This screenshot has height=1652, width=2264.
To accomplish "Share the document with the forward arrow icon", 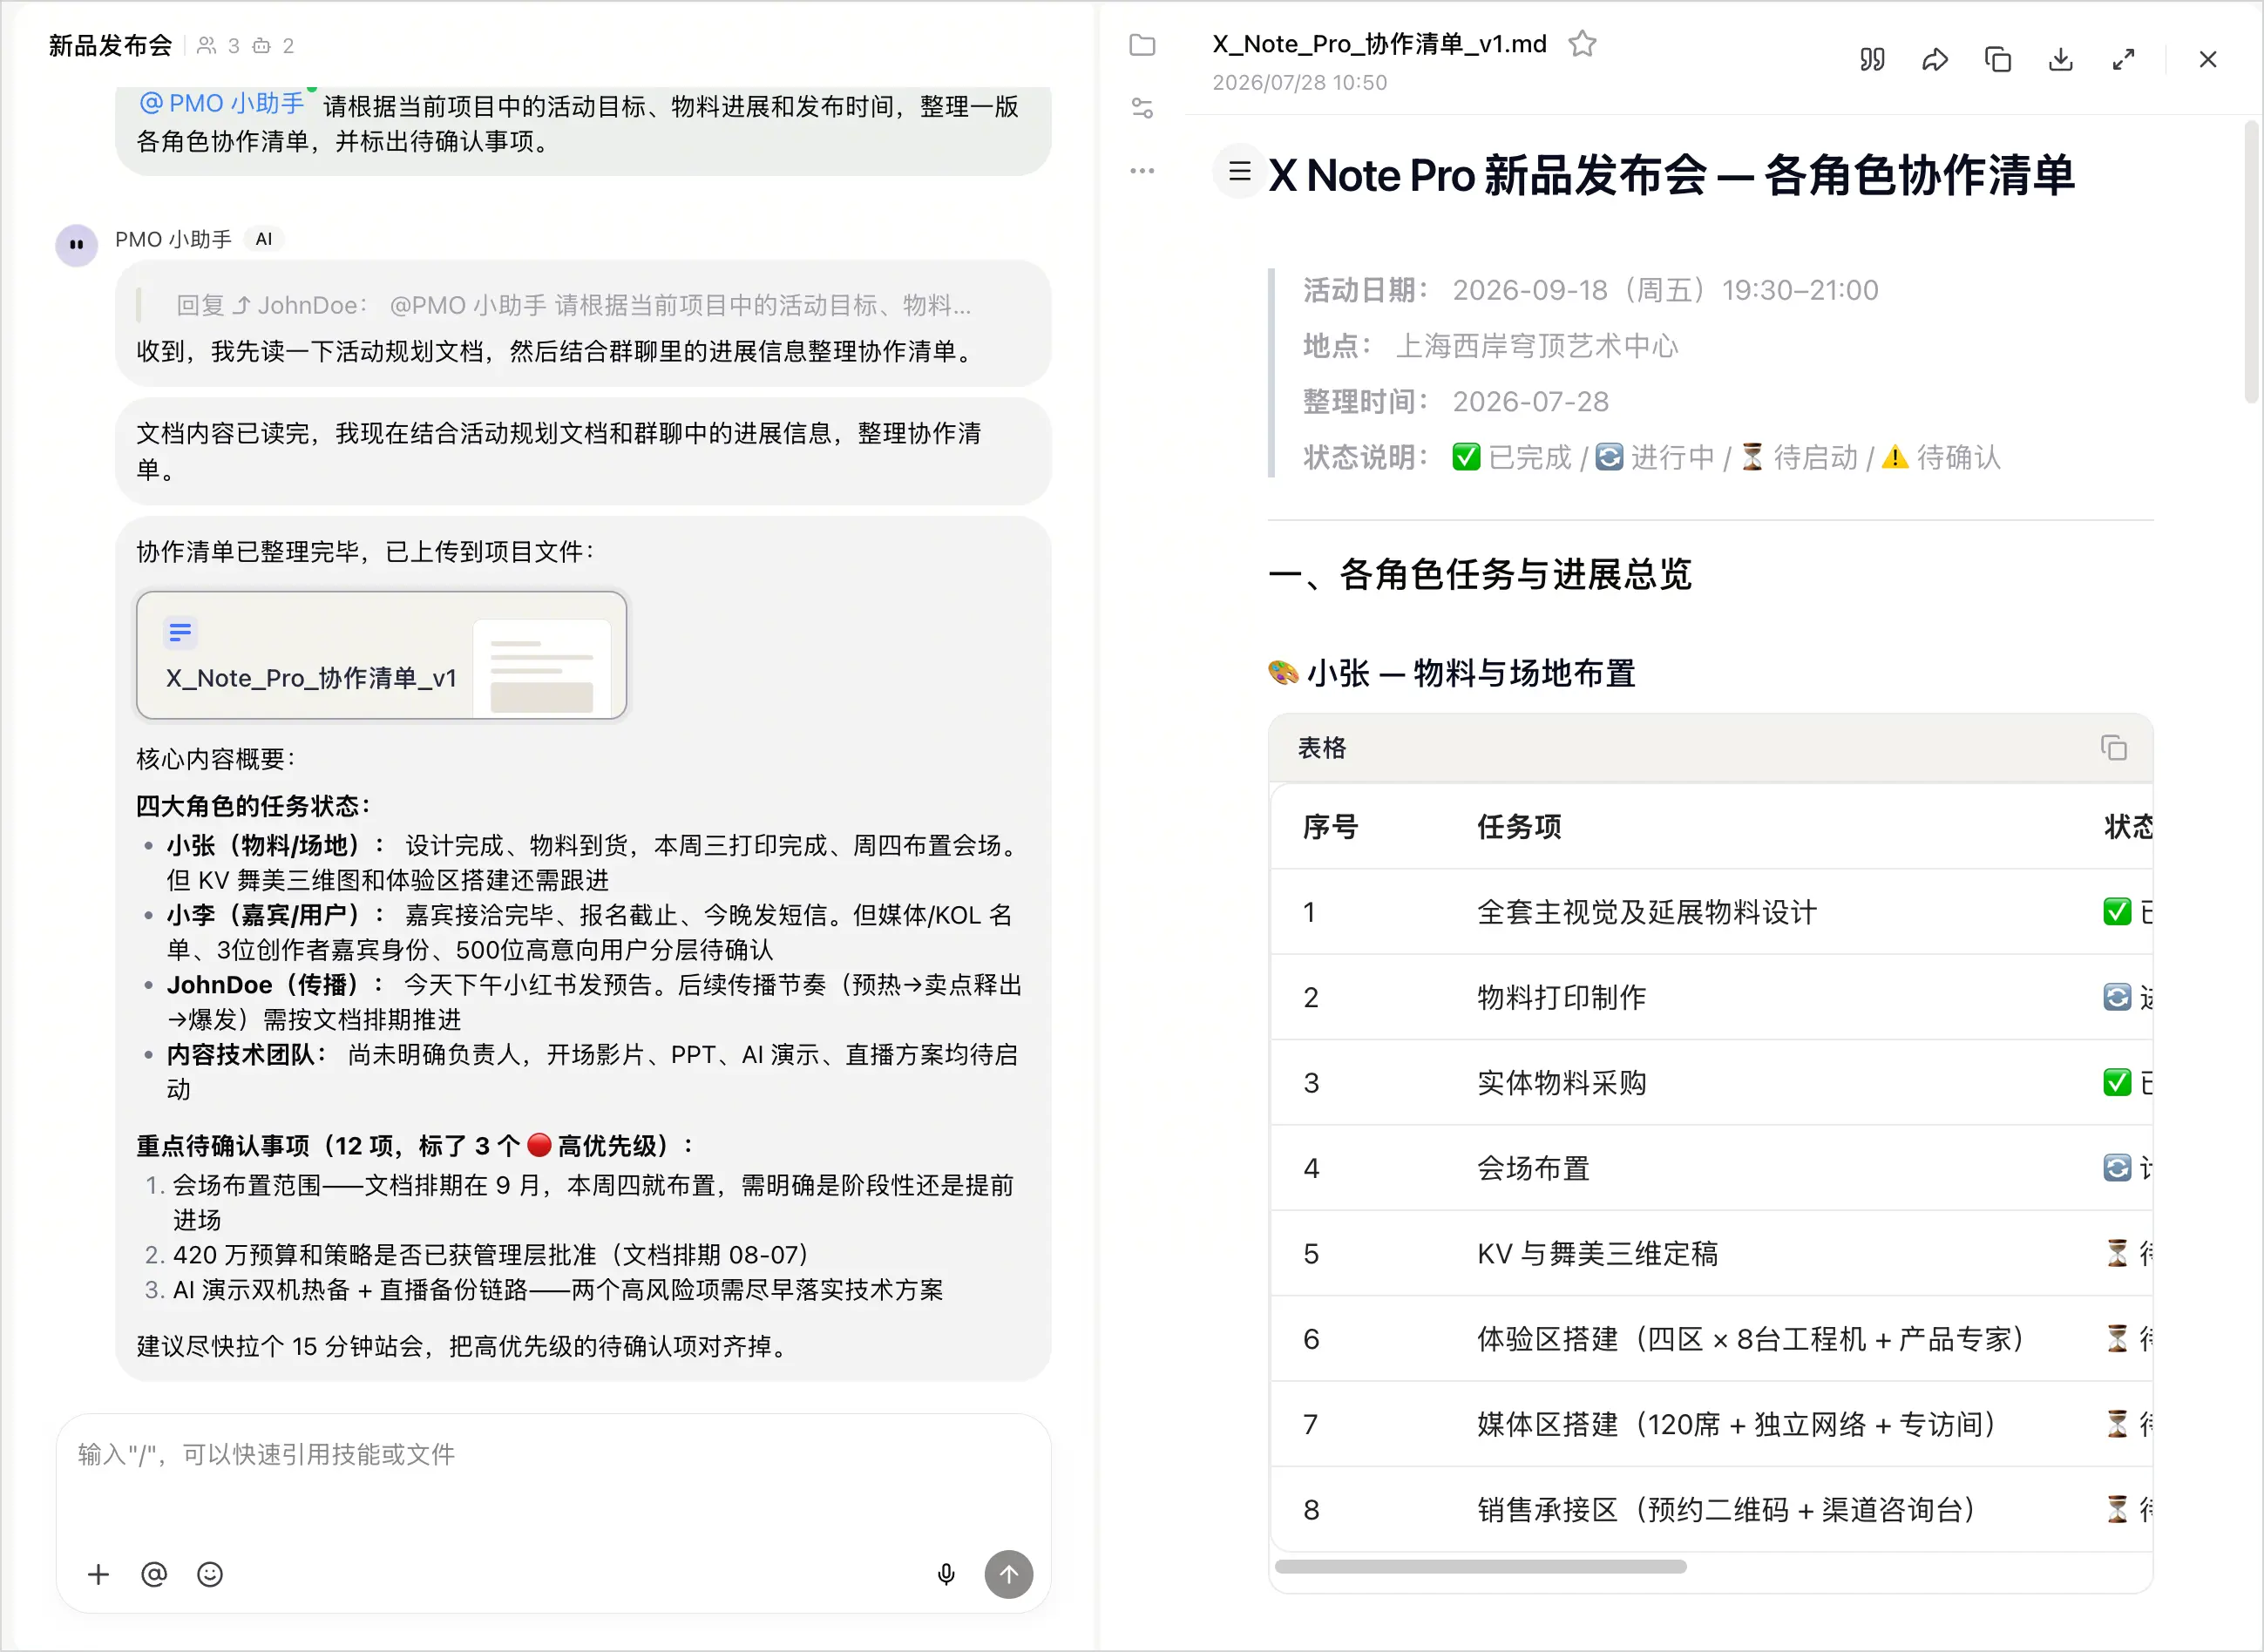I will pyautogui.click(x=1935, y=60).
